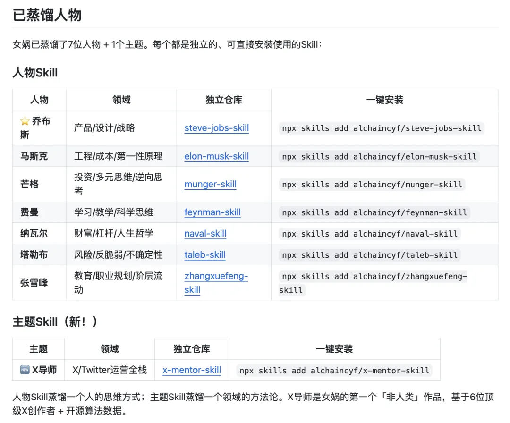Click the 领域 header in theme table

109,349
